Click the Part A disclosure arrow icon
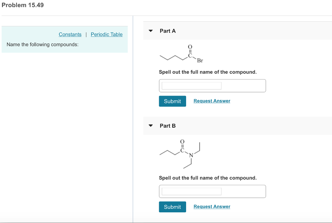Viewport: 332px width, 223px height. [x=150, y=31]
